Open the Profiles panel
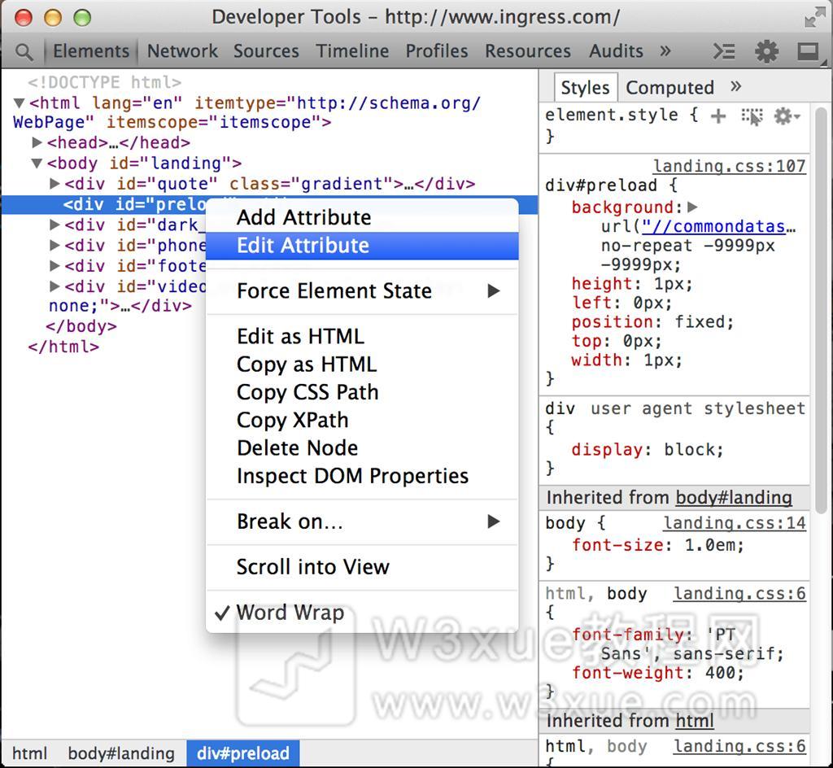833x768 pixels. pos(437,51)
